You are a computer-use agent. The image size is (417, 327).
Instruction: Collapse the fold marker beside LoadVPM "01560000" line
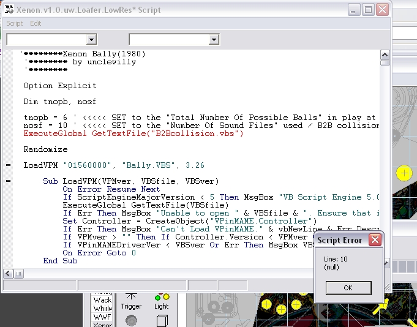(x=8, y=165)
